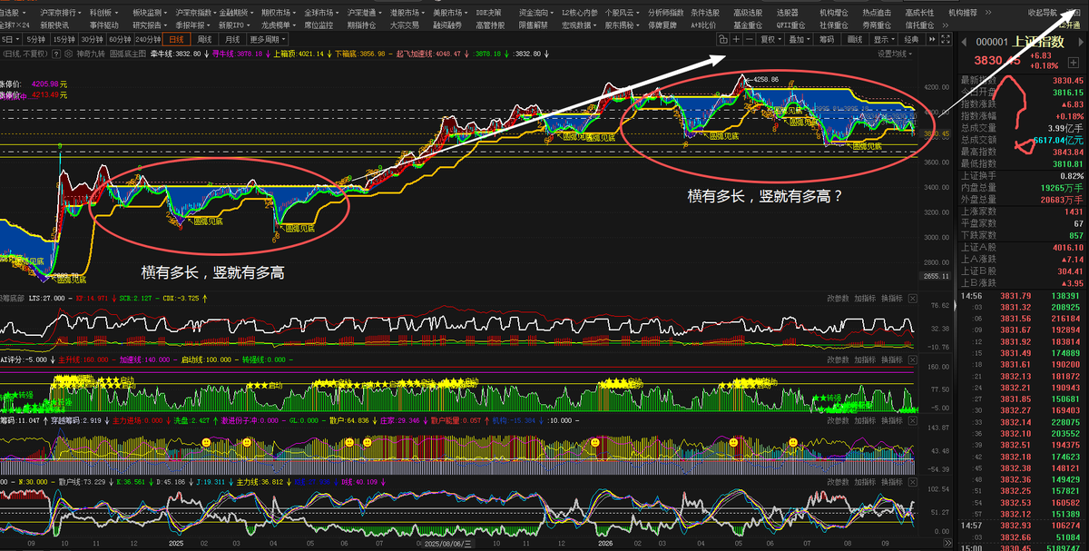The image size is (1089, 551).
Task: Click 换指标 on bottom KDJ sub-panel
Action: 892,482
